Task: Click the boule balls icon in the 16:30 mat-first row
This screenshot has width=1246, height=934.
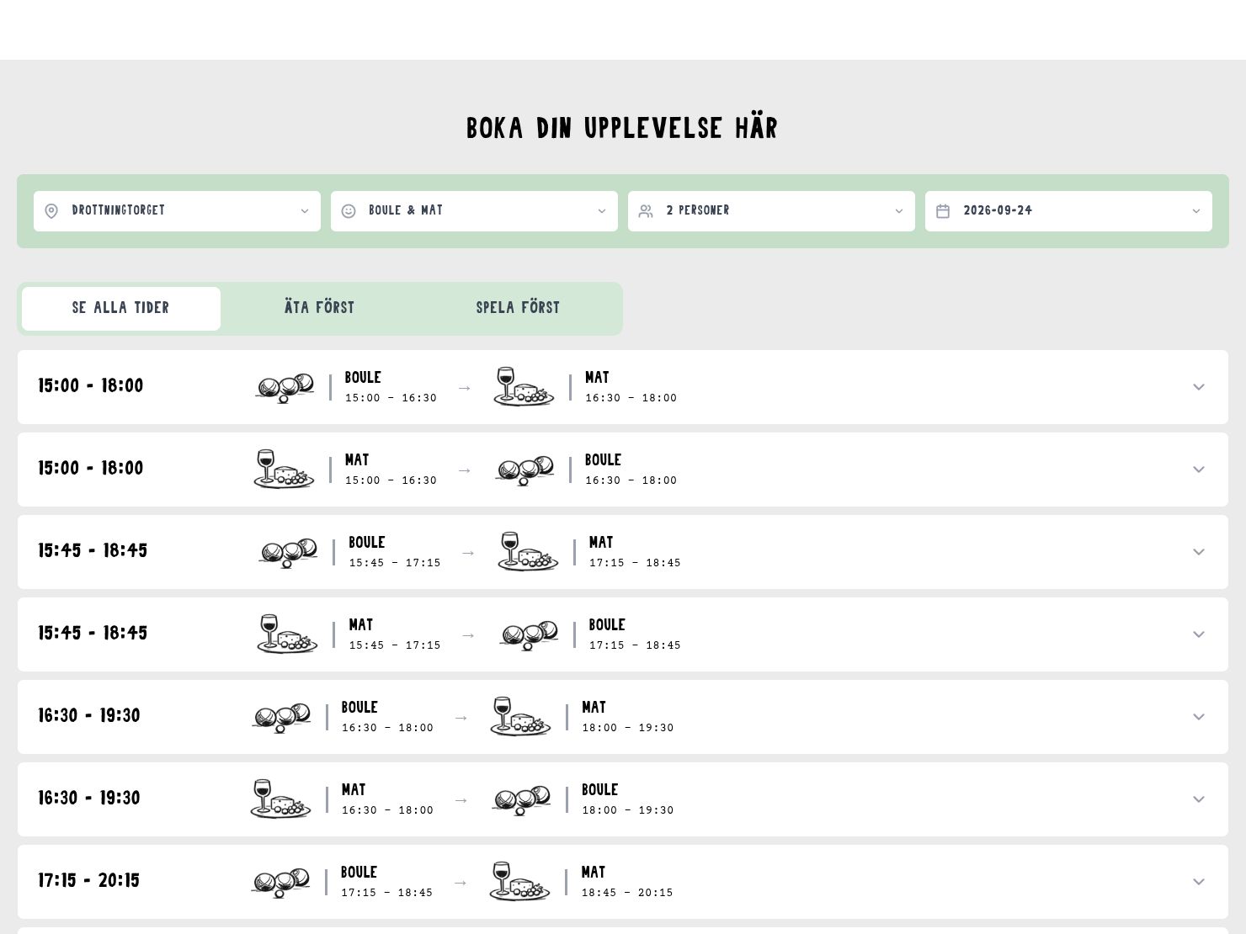Action: tap(521, 800)
